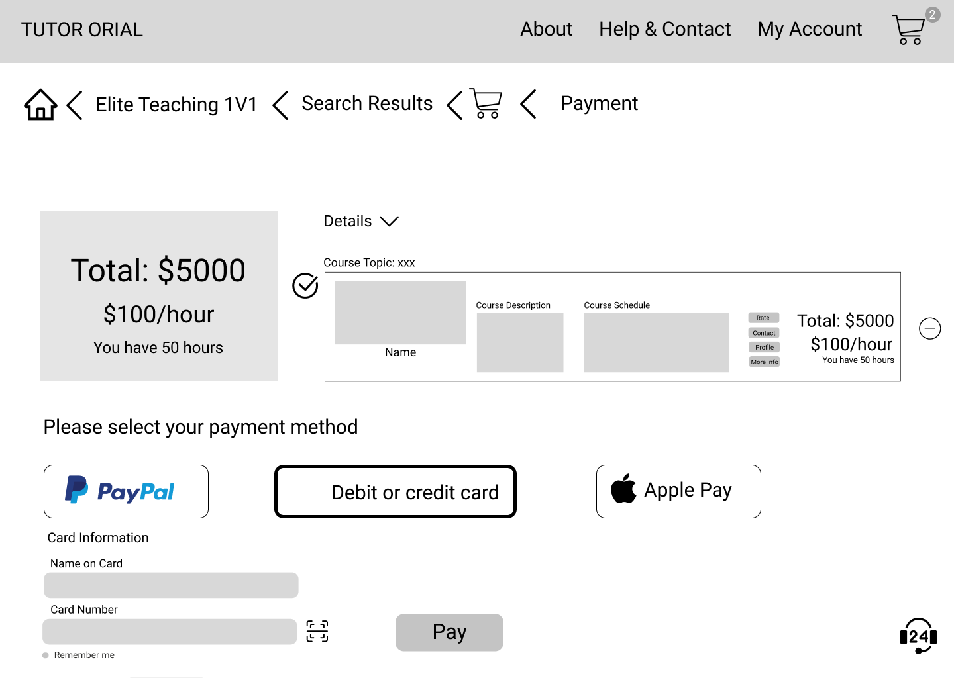Click back arrow before Payment
This screenshot has width=954, height=678.
point(528,104)
